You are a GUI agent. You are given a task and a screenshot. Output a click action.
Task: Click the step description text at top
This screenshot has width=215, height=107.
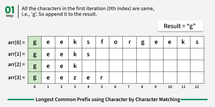[87, 12]
